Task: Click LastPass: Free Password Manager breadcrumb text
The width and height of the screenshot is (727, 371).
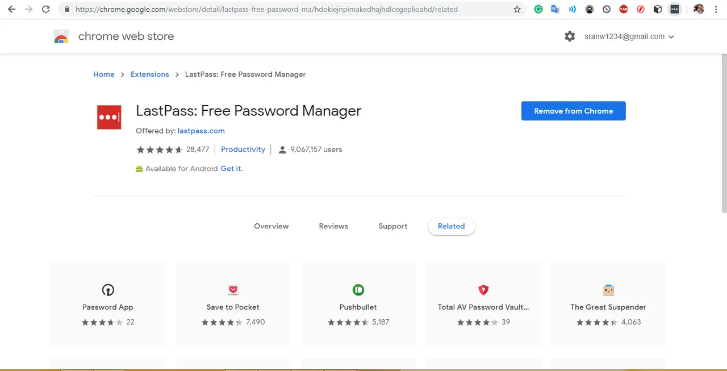Action: [x=245, y=74]
